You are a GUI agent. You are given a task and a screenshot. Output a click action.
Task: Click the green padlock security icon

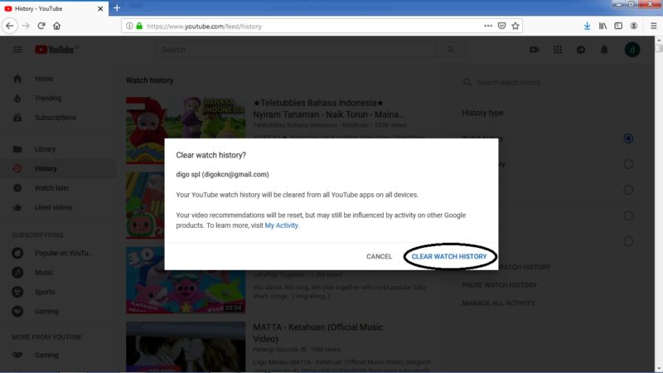coord(139,26)
